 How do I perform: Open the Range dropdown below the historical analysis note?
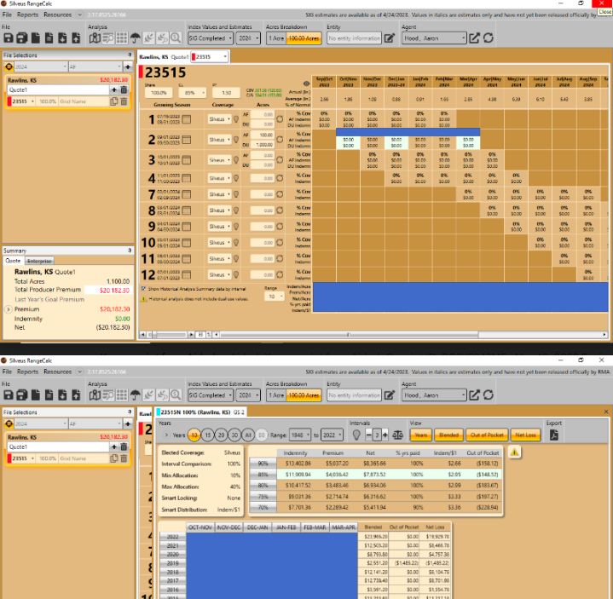tap(275, 297)
